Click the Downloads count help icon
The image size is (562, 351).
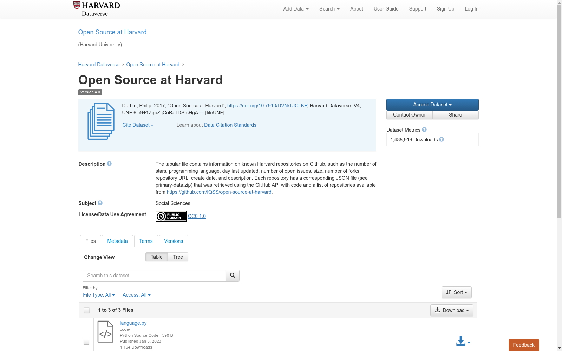[x=442, y=140]
